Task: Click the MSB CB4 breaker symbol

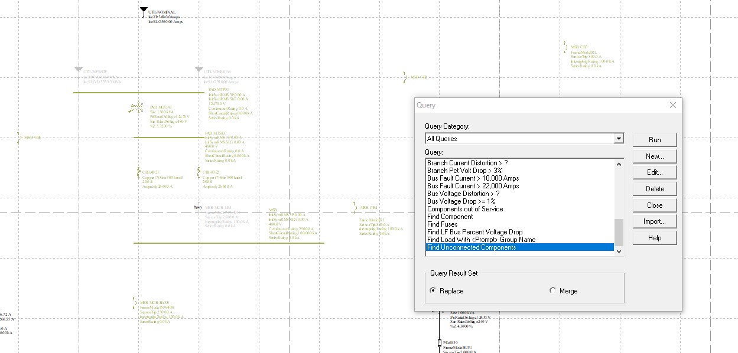Action: pyautogui.click(x=355, y=207)
